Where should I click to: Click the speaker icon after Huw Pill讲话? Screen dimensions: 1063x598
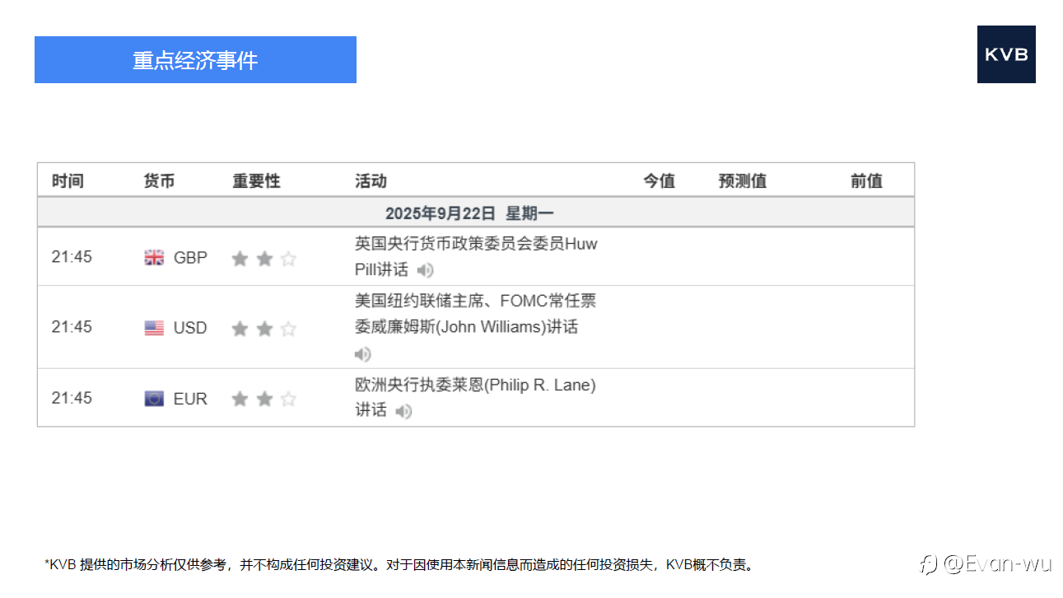point(425,270)
